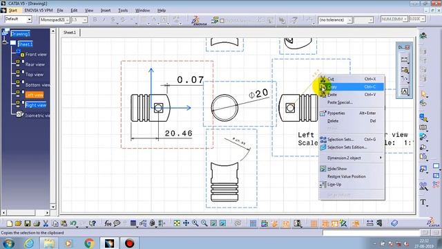This screenshot has width=442, height=249.
Task: Select Top view in specification tree
Action: tap(35, 75)
